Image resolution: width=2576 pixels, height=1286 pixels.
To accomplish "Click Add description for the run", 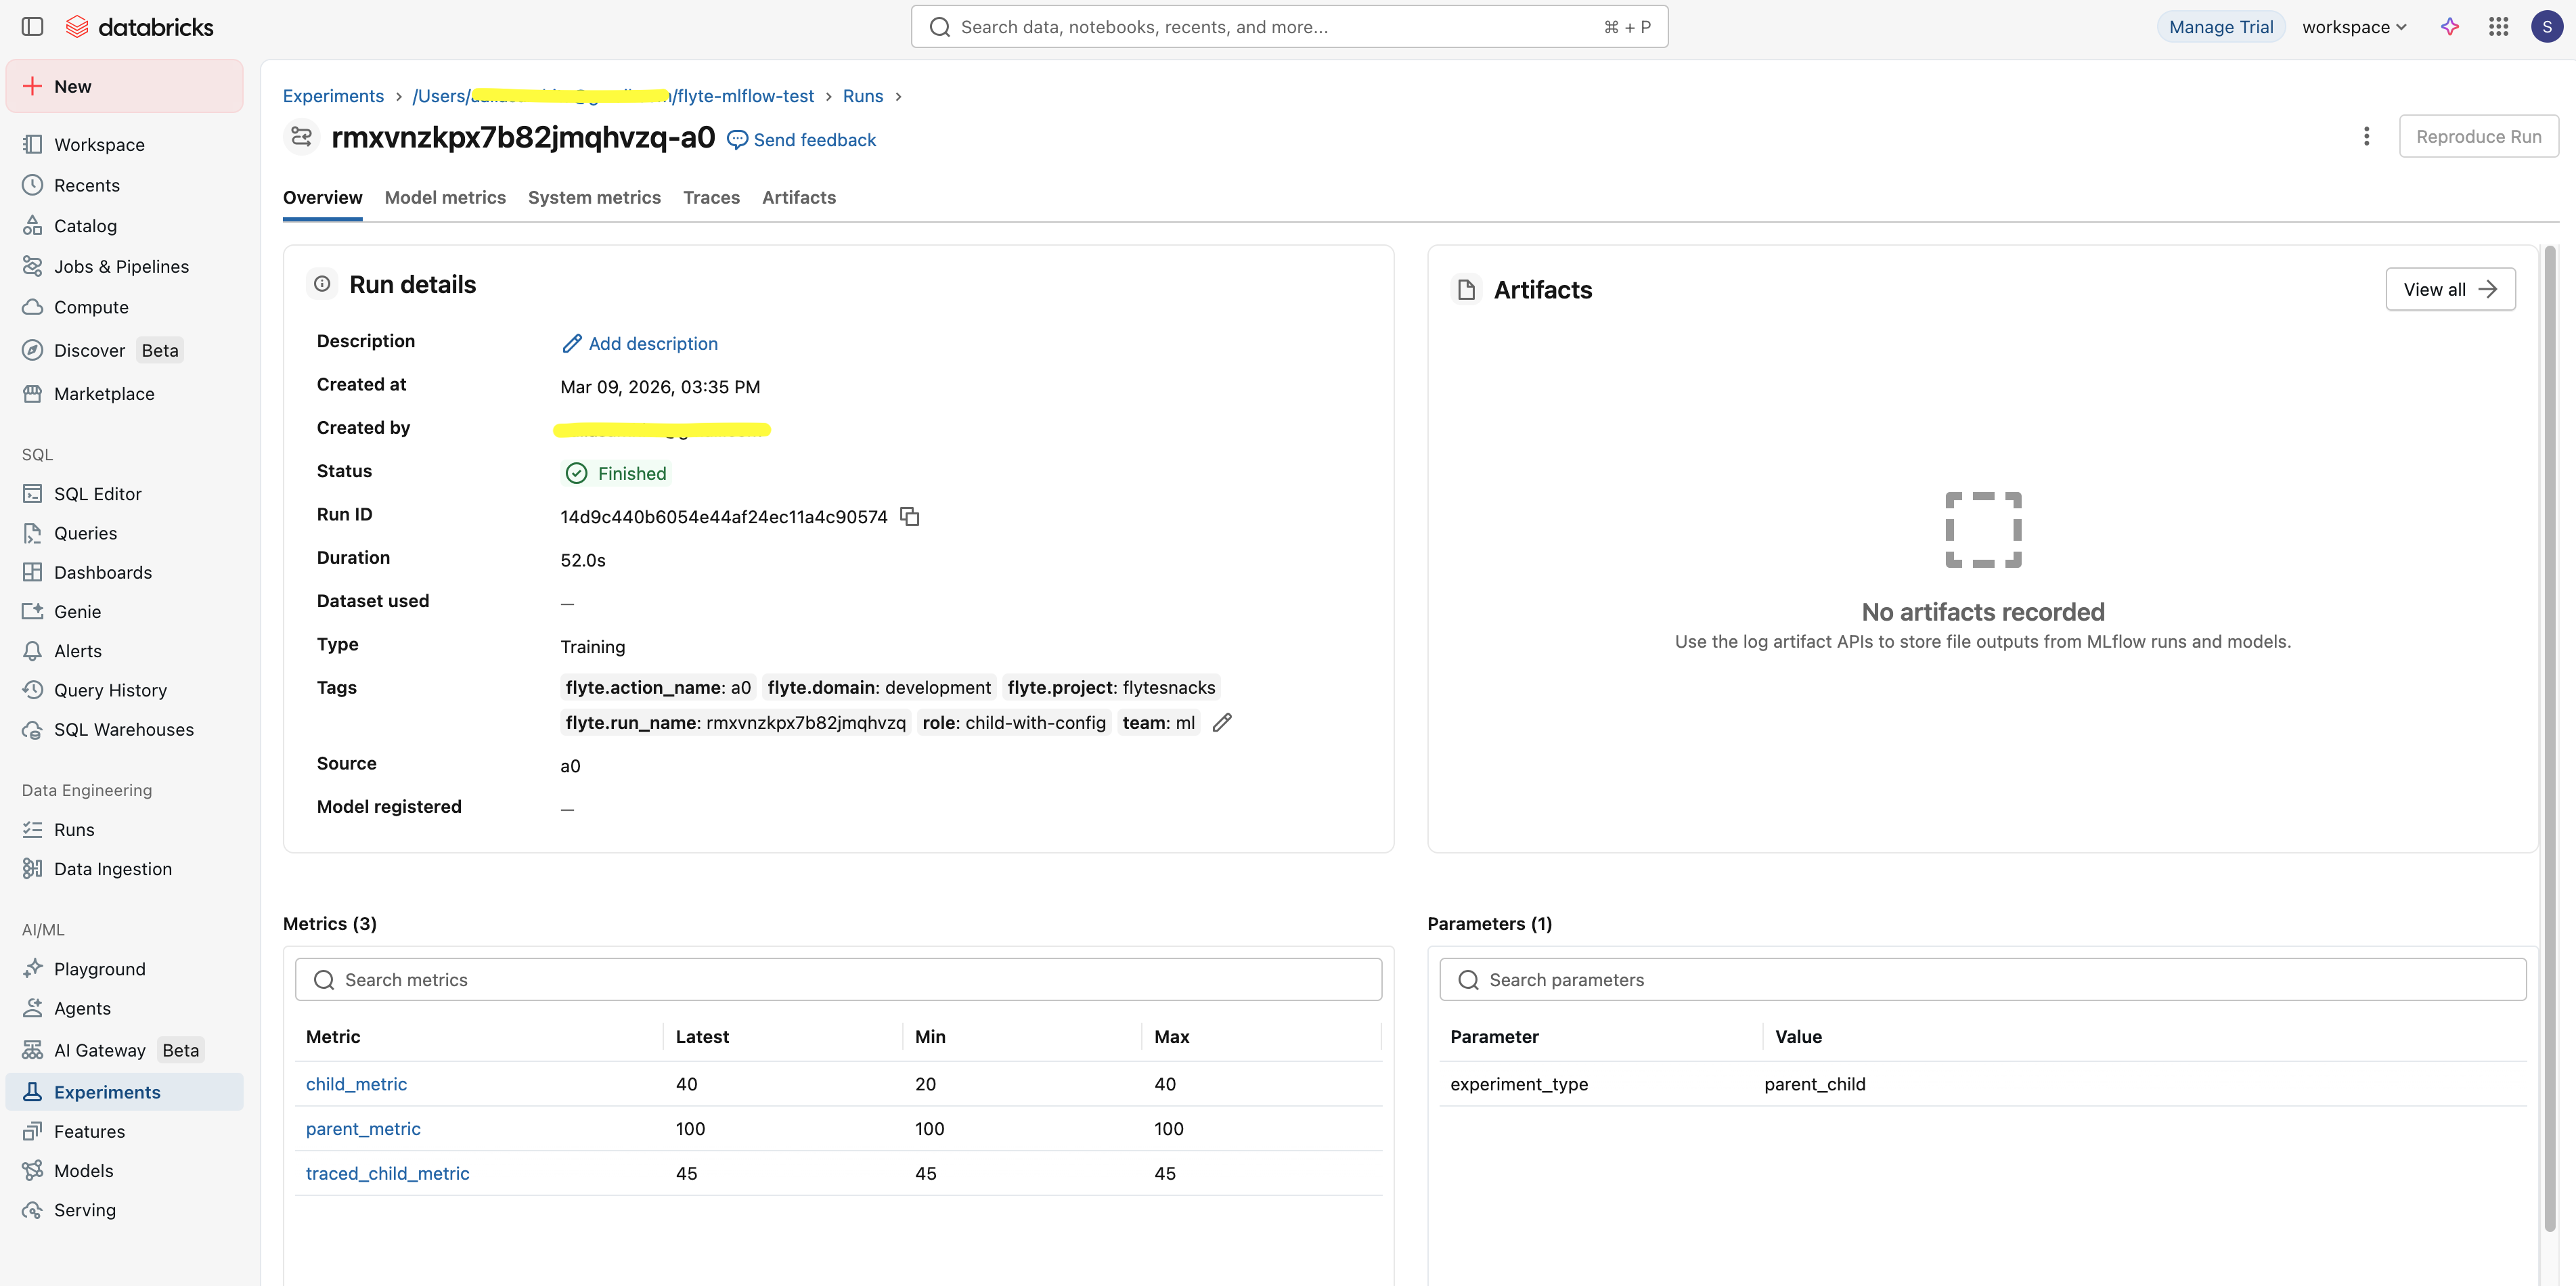I will pyautogui.click(x=653, y=343).
